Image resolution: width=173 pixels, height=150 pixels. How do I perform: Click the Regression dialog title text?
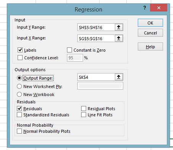[x=88, y=10]
